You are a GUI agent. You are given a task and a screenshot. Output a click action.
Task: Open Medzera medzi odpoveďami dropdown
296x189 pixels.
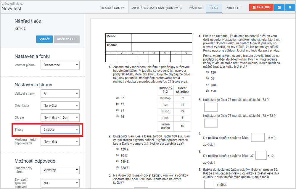60,141
